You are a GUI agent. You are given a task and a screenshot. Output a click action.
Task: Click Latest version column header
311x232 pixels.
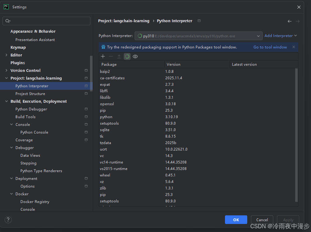coord(264,64)
